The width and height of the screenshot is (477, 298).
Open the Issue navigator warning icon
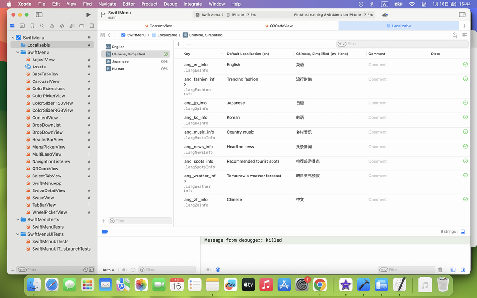52,26
